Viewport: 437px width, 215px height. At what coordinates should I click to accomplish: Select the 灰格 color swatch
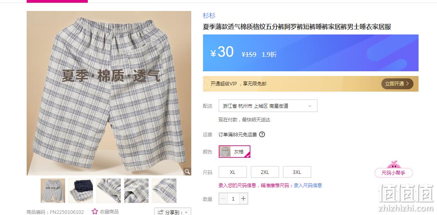click(234, 152)
